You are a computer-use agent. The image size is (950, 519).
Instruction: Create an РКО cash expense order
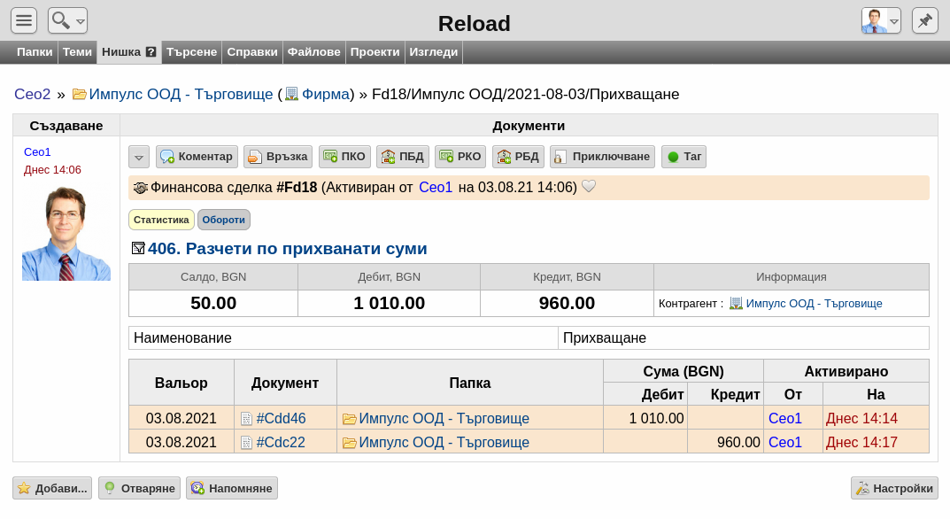click(460, 157)
